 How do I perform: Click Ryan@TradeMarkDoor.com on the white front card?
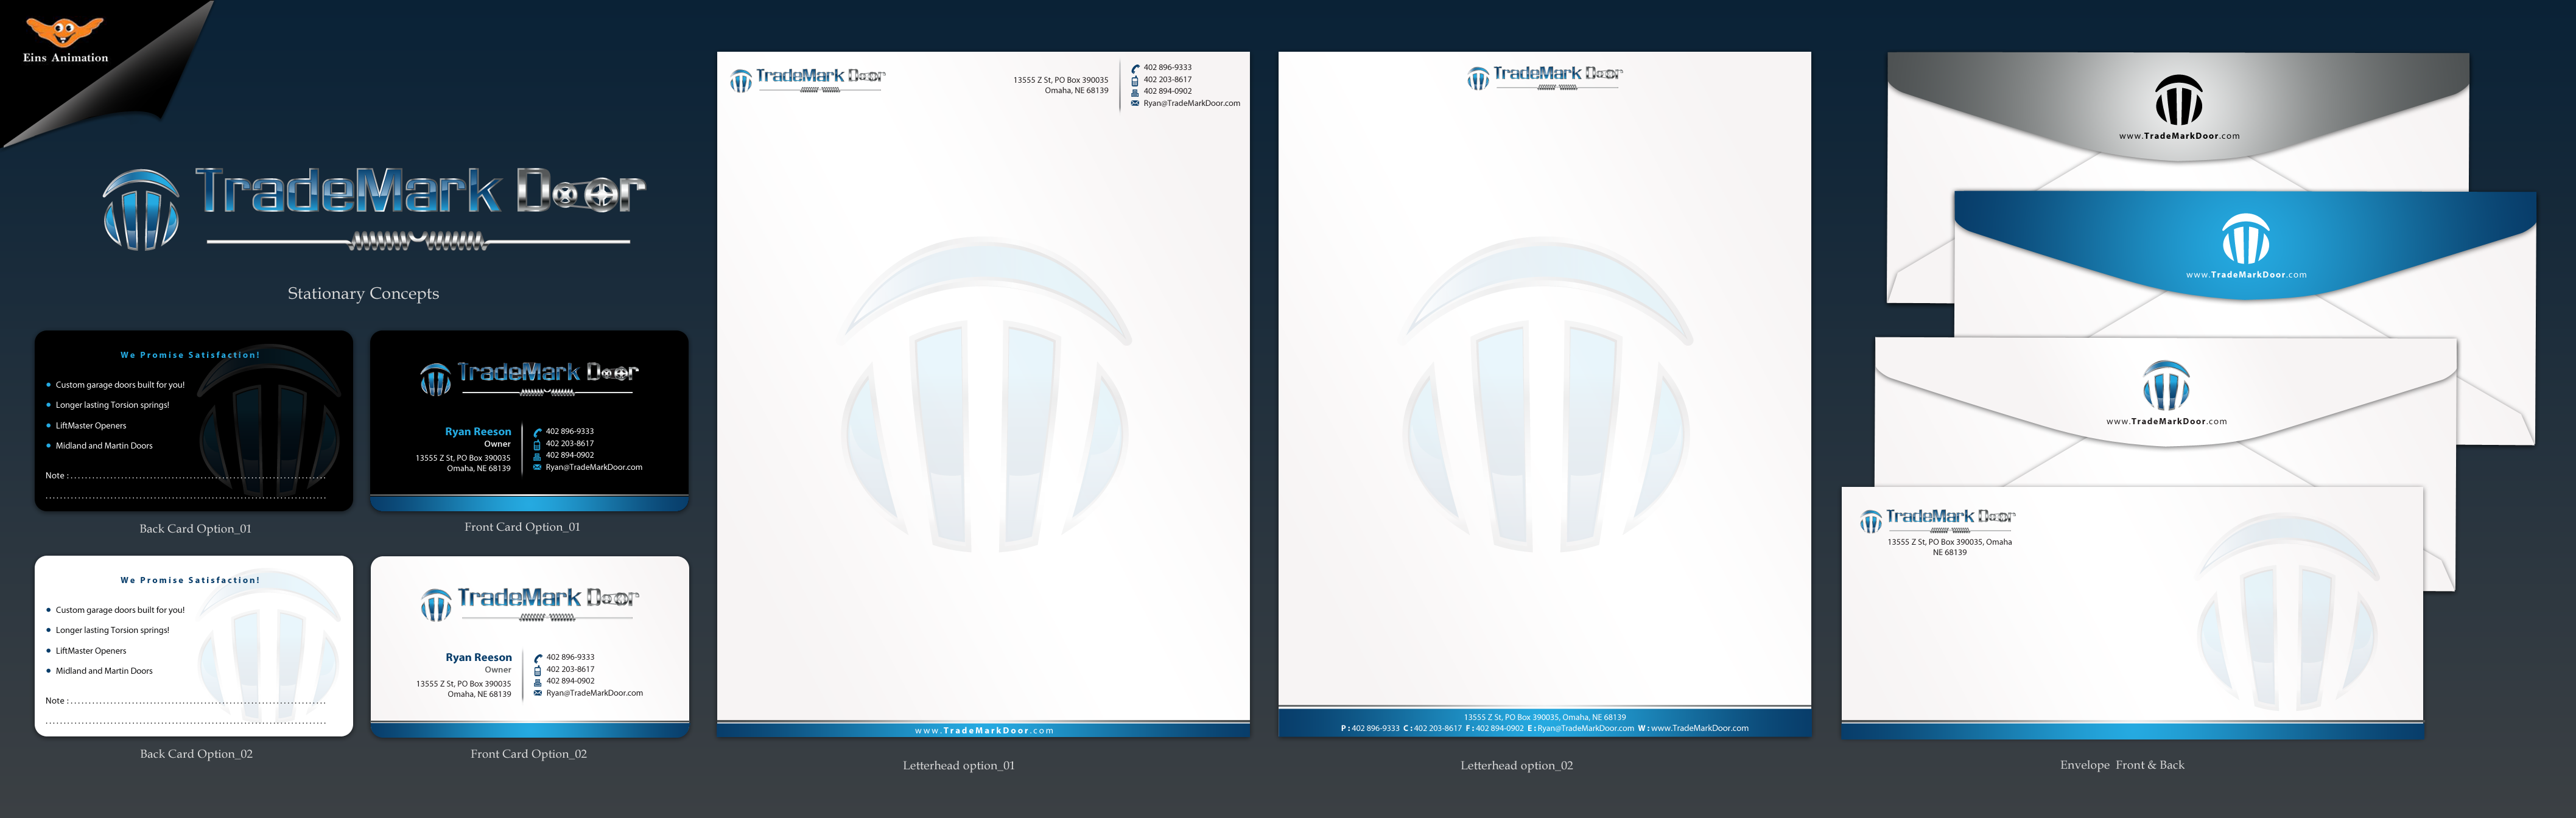(x=594, y=693)
